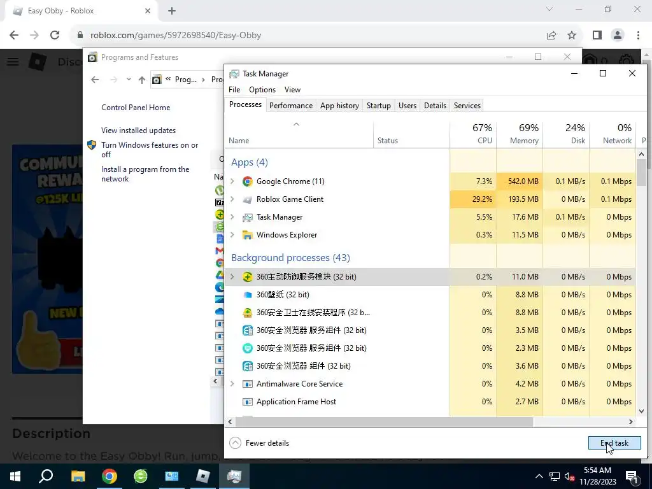Open the File menu in Task Manager
The width and height of the screenshot is (652, 489).
234,89
